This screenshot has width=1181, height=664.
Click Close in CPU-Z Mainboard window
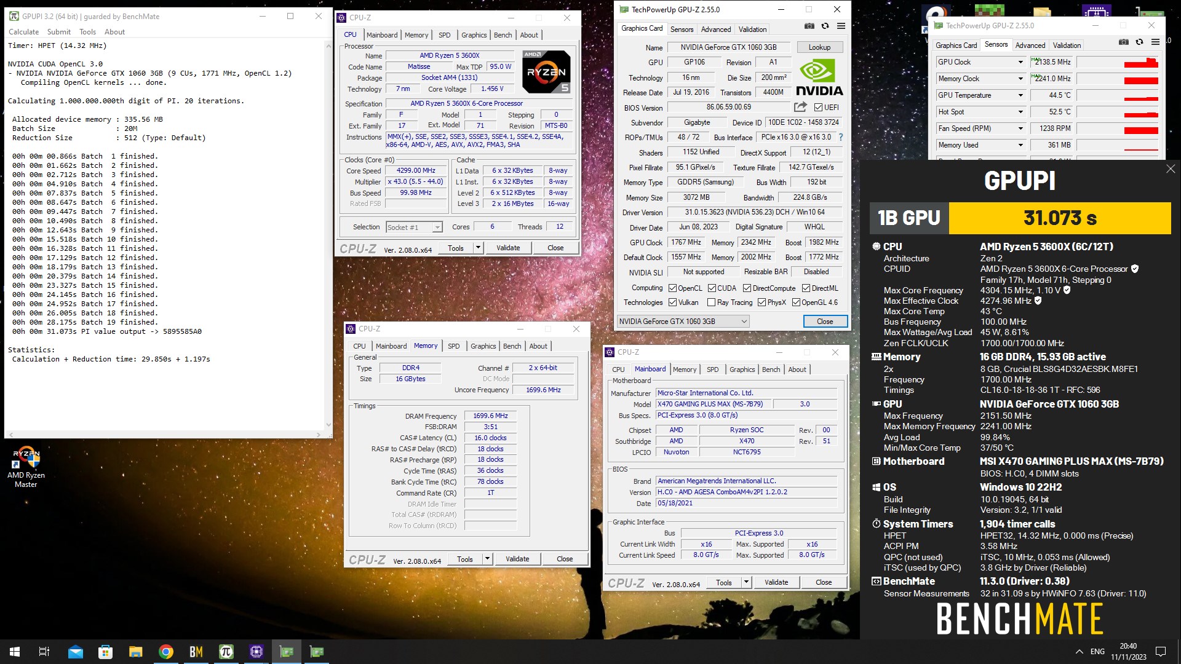[x=824, y=582]
